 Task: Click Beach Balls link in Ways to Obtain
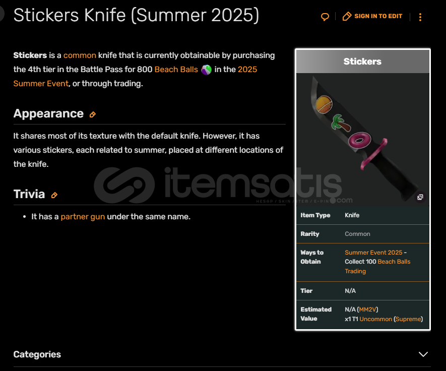click(x=394, y=262)
